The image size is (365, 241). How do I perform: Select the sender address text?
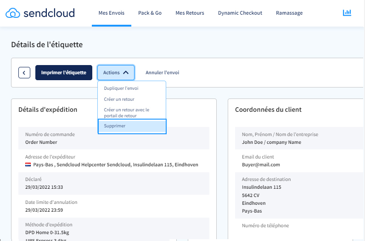pyautogui.click(x=116, y=164)
